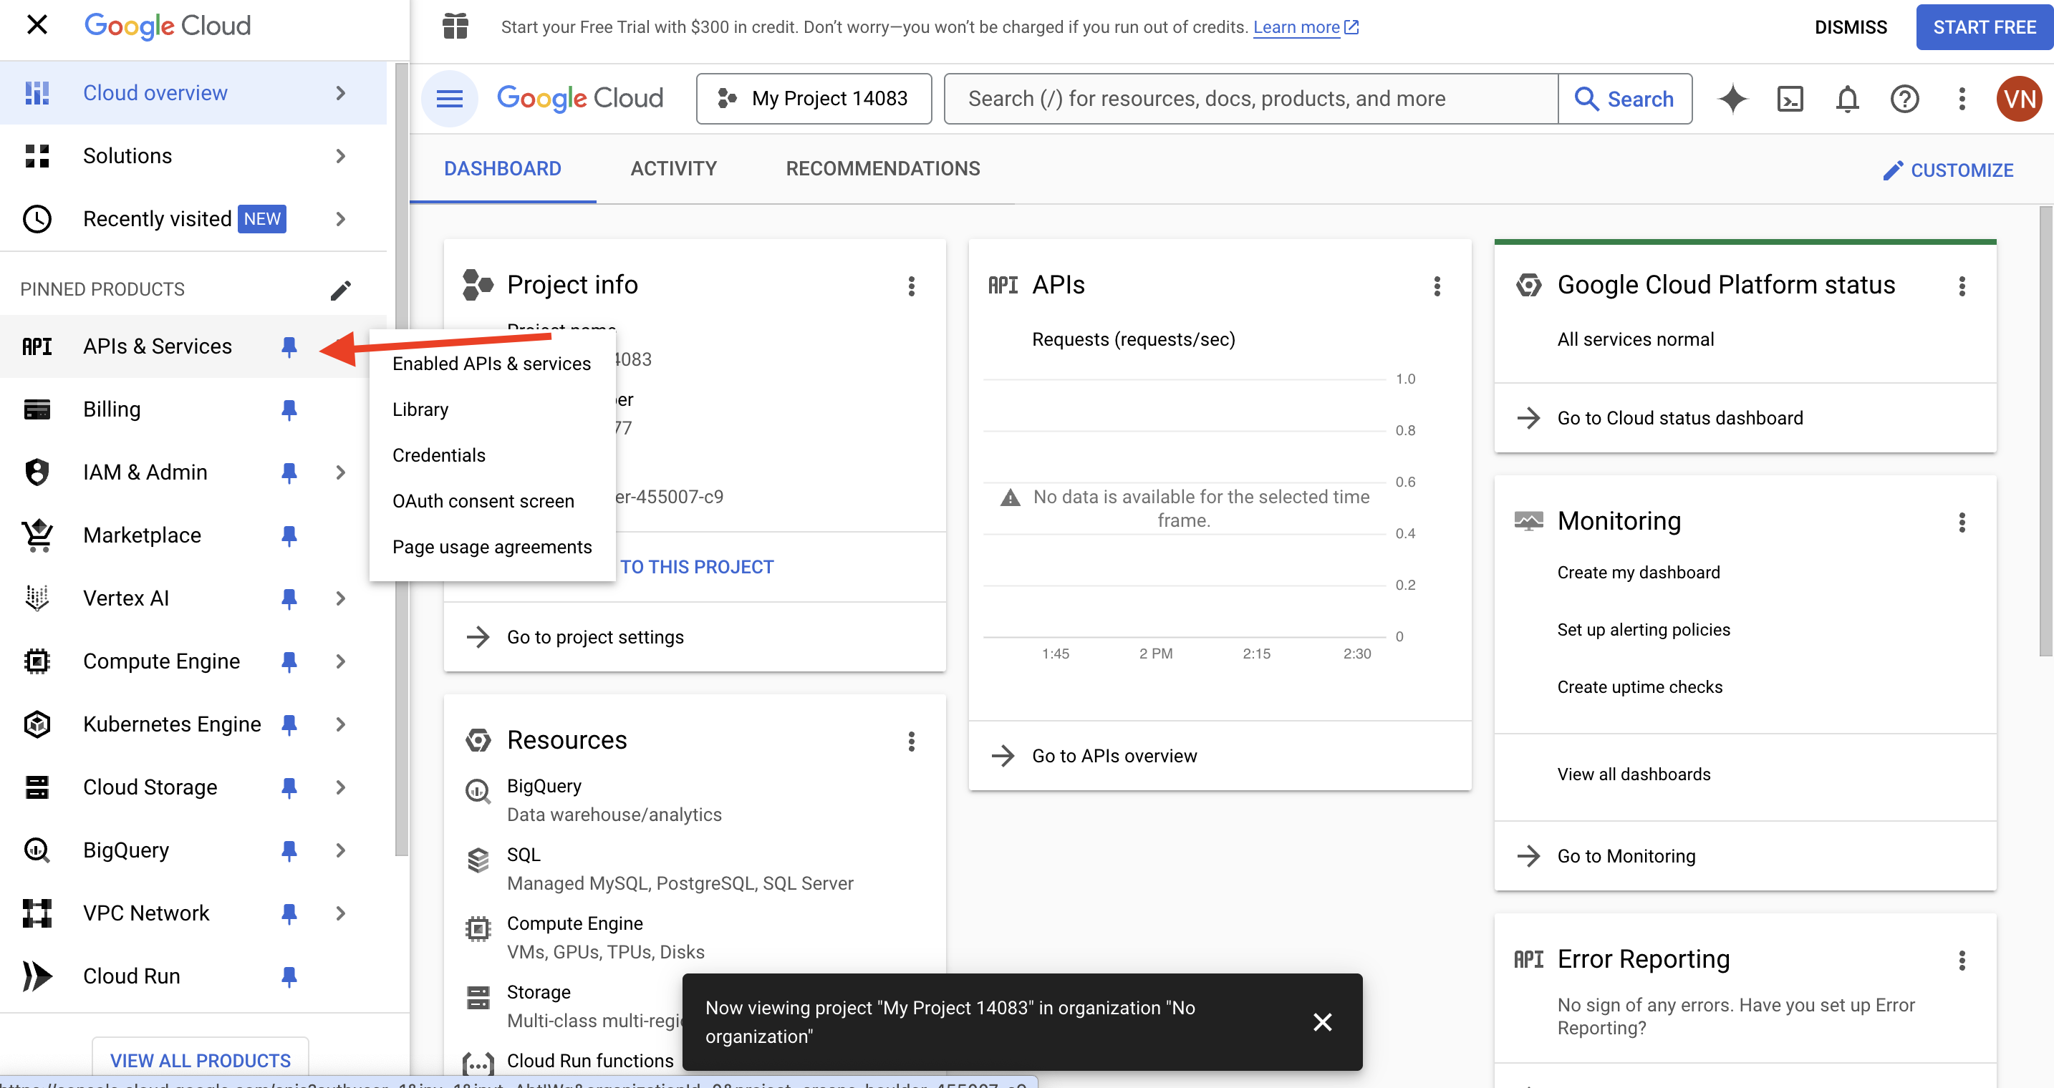Open APIs card three-dot menu

point(1437,286)
